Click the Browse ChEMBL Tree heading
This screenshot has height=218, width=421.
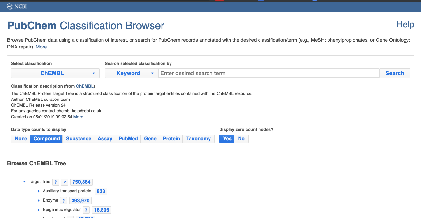[36, 163]
